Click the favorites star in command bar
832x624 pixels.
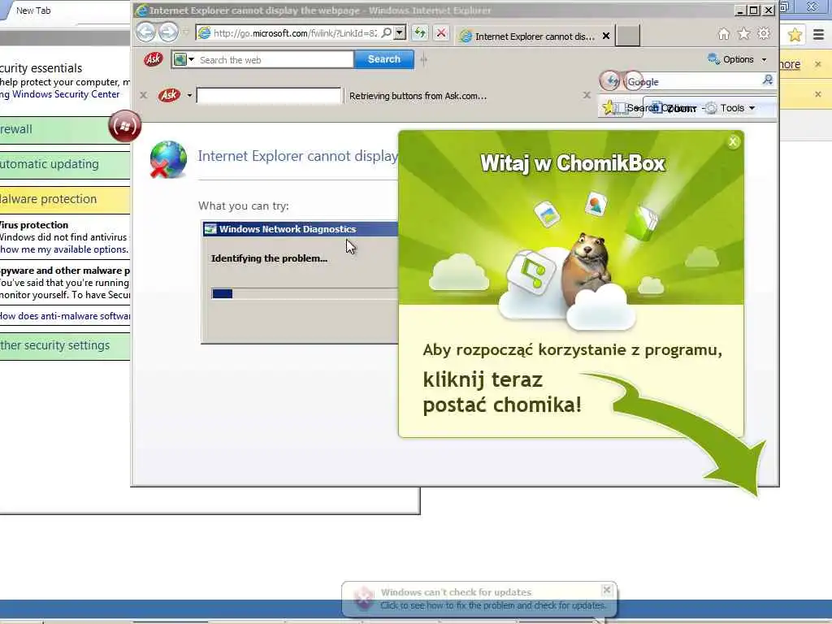coord(609,108)
